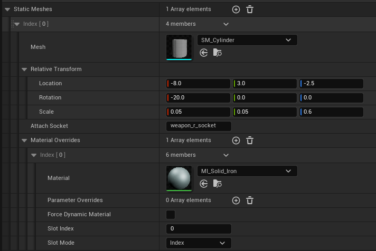The height and width of the screenshot is (251, 376).
Task: Add a Parameter Overrides element
Action: click(236, 200)
